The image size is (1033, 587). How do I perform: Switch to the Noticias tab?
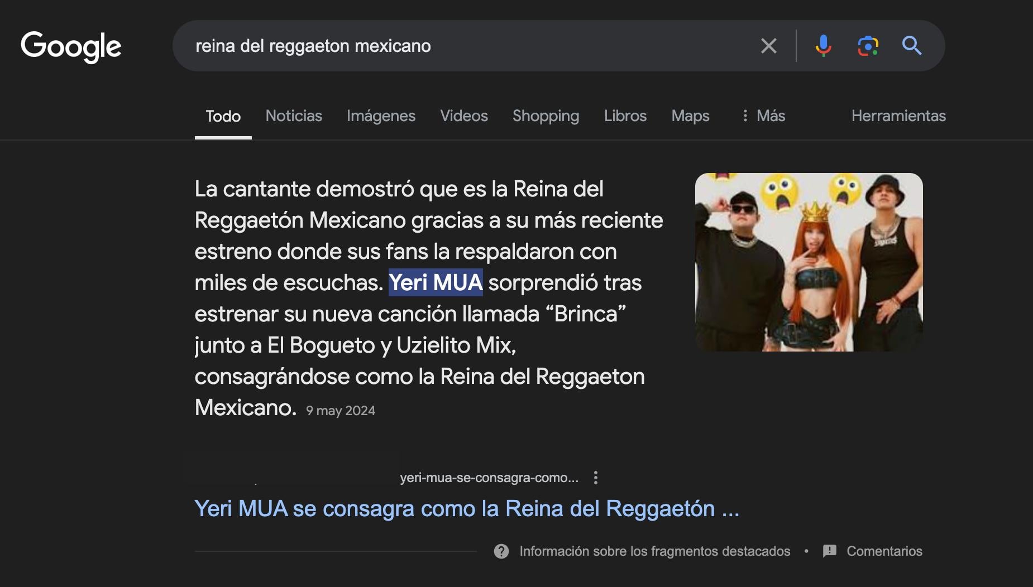point(294,116)
